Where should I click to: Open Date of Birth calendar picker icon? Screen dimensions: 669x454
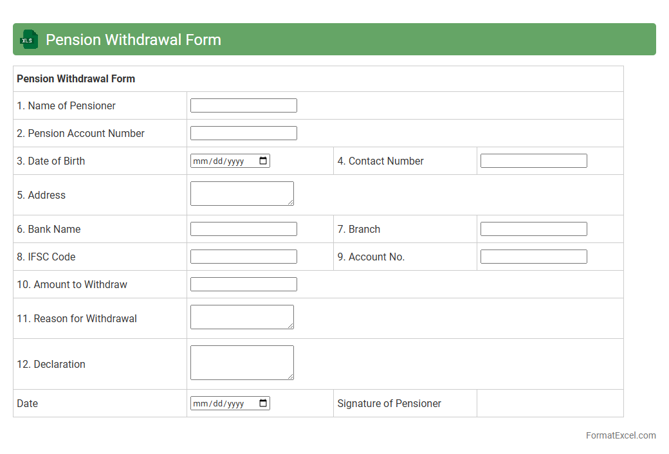coord(263,161)
